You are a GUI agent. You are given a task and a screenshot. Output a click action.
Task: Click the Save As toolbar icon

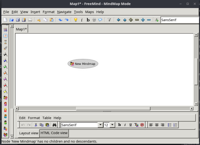pos(24,20)
